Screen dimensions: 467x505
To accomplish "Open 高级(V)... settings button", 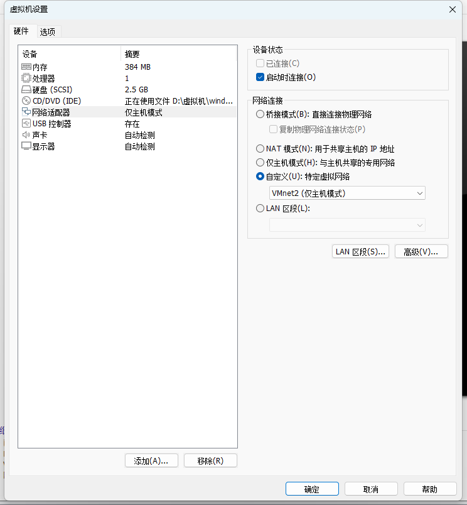I will pyautogui.click(x=421, y=251).
